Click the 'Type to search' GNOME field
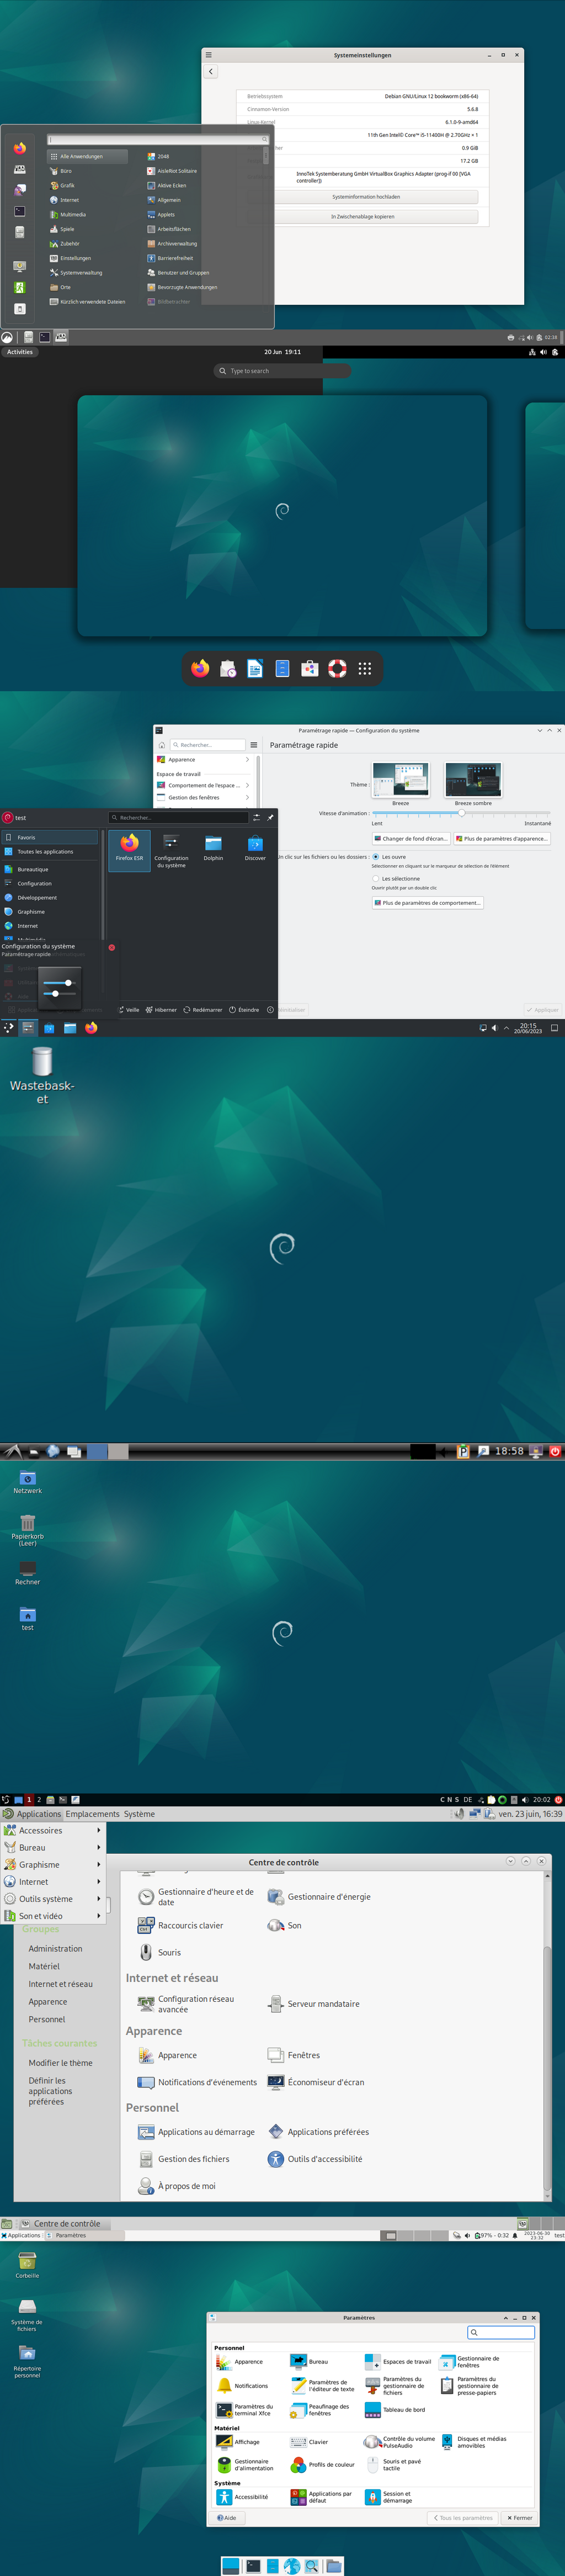The image size is (565, 2576). point(282,371)
